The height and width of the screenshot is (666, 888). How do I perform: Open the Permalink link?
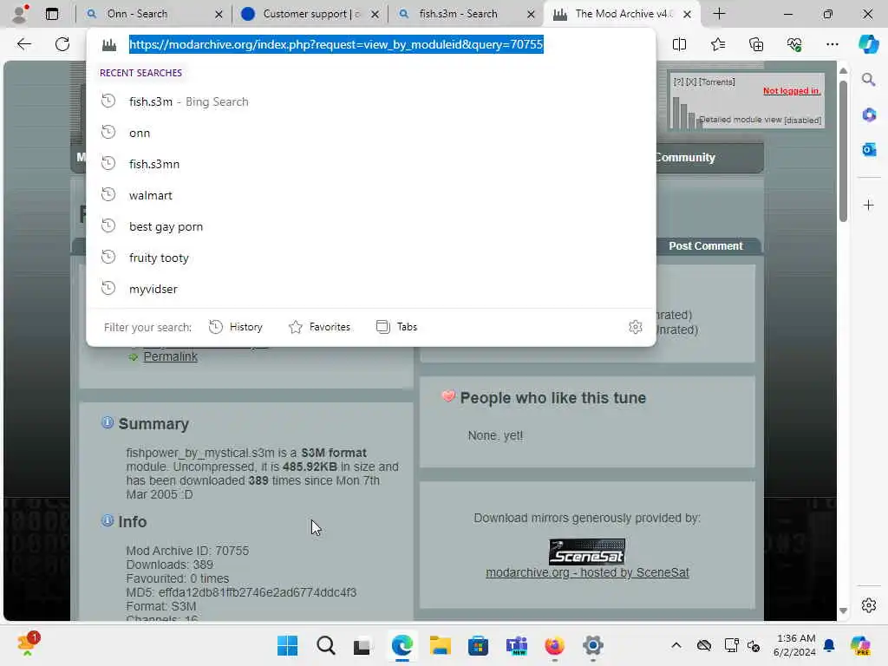[x=171, y=356]
